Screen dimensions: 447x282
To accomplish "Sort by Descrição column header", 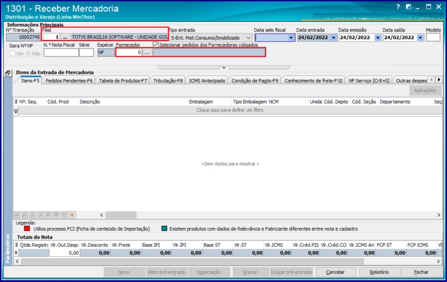I will click(133, 102).
